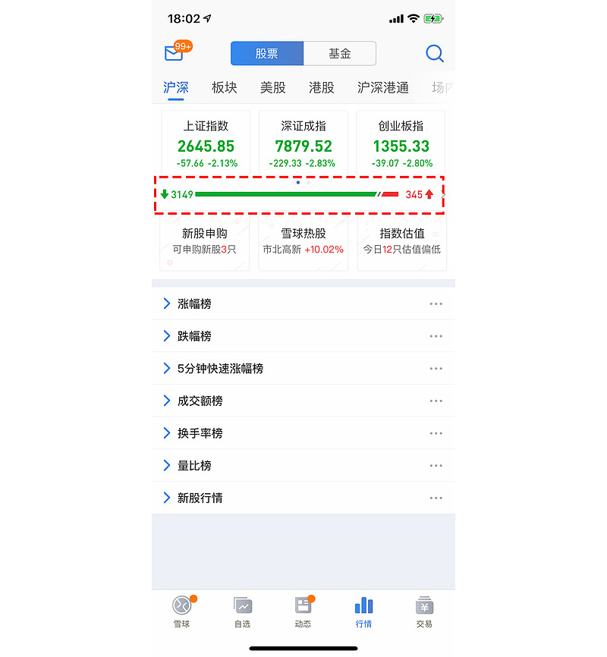Open the 交易 trading icon
Viewport: 607px width, 657px height.
(x=424, y=605)
